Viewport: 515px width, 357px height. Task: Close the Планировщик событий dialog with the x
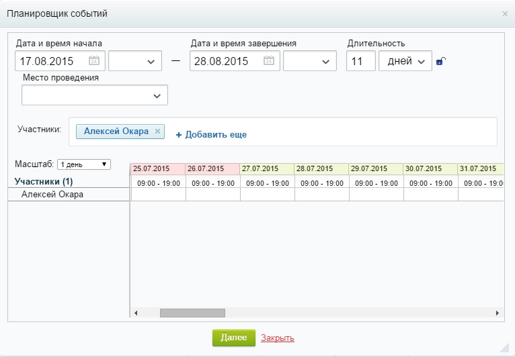click(x=505, y=13)
